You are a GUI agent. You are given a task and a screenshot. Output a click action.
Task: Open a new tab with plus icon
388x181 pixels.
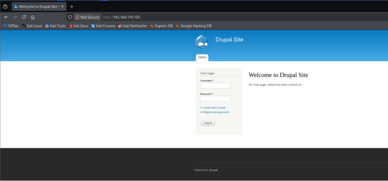(x=72, y=7)
